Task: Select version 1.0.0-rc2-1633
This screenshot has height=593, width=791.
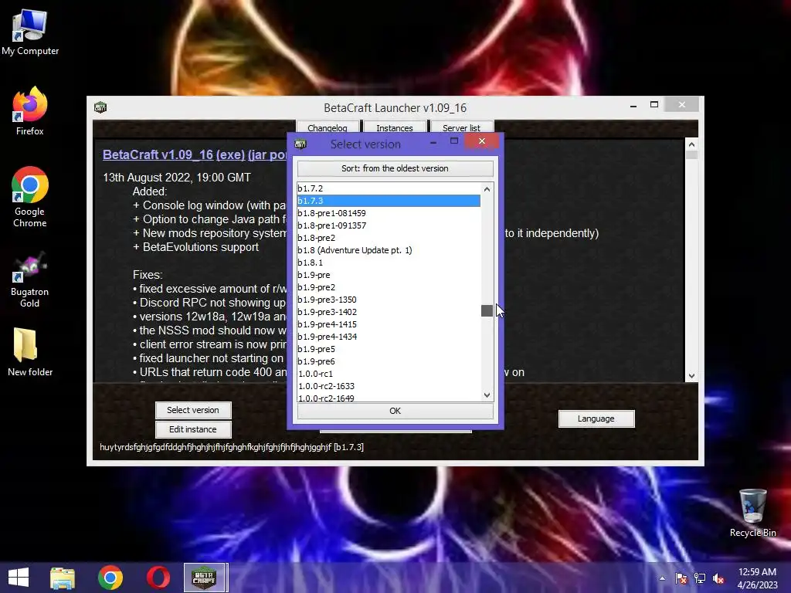Action: pos(389,386)
